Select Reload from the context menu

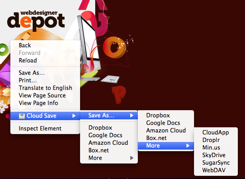pyautogui.click(x=45, y=60)
